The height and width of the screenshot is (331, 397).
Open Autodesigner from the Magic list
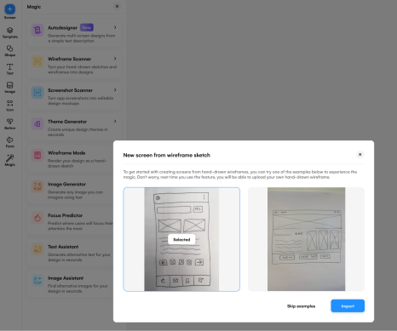74,33
